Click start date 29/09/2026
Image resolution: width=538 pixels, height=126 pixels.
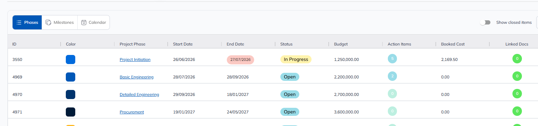pyautogui.click(x=184, y=94)
